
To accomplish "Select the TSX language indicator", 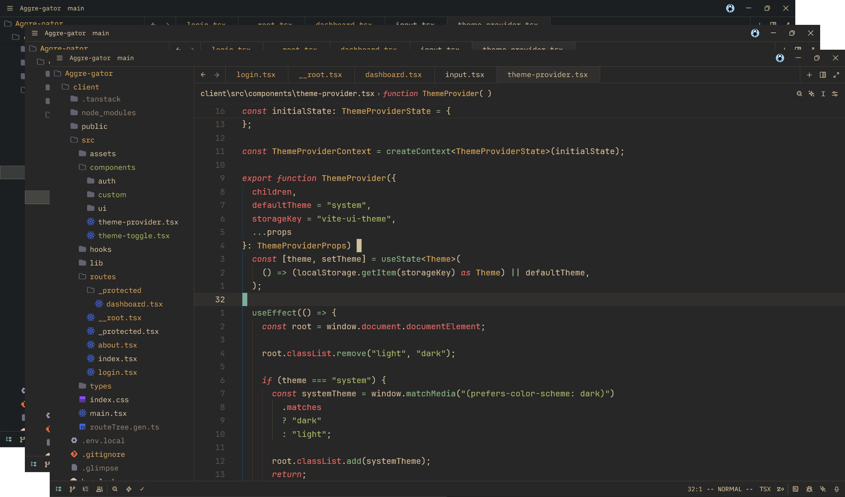I will tap(765, 489).
